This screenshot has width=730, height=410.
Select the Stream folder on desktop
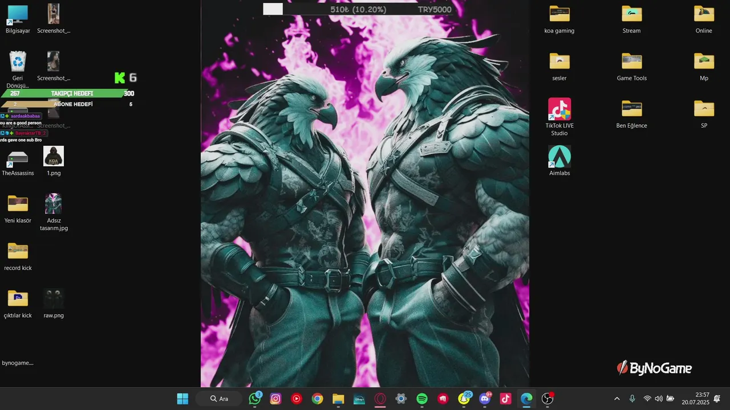632,19
